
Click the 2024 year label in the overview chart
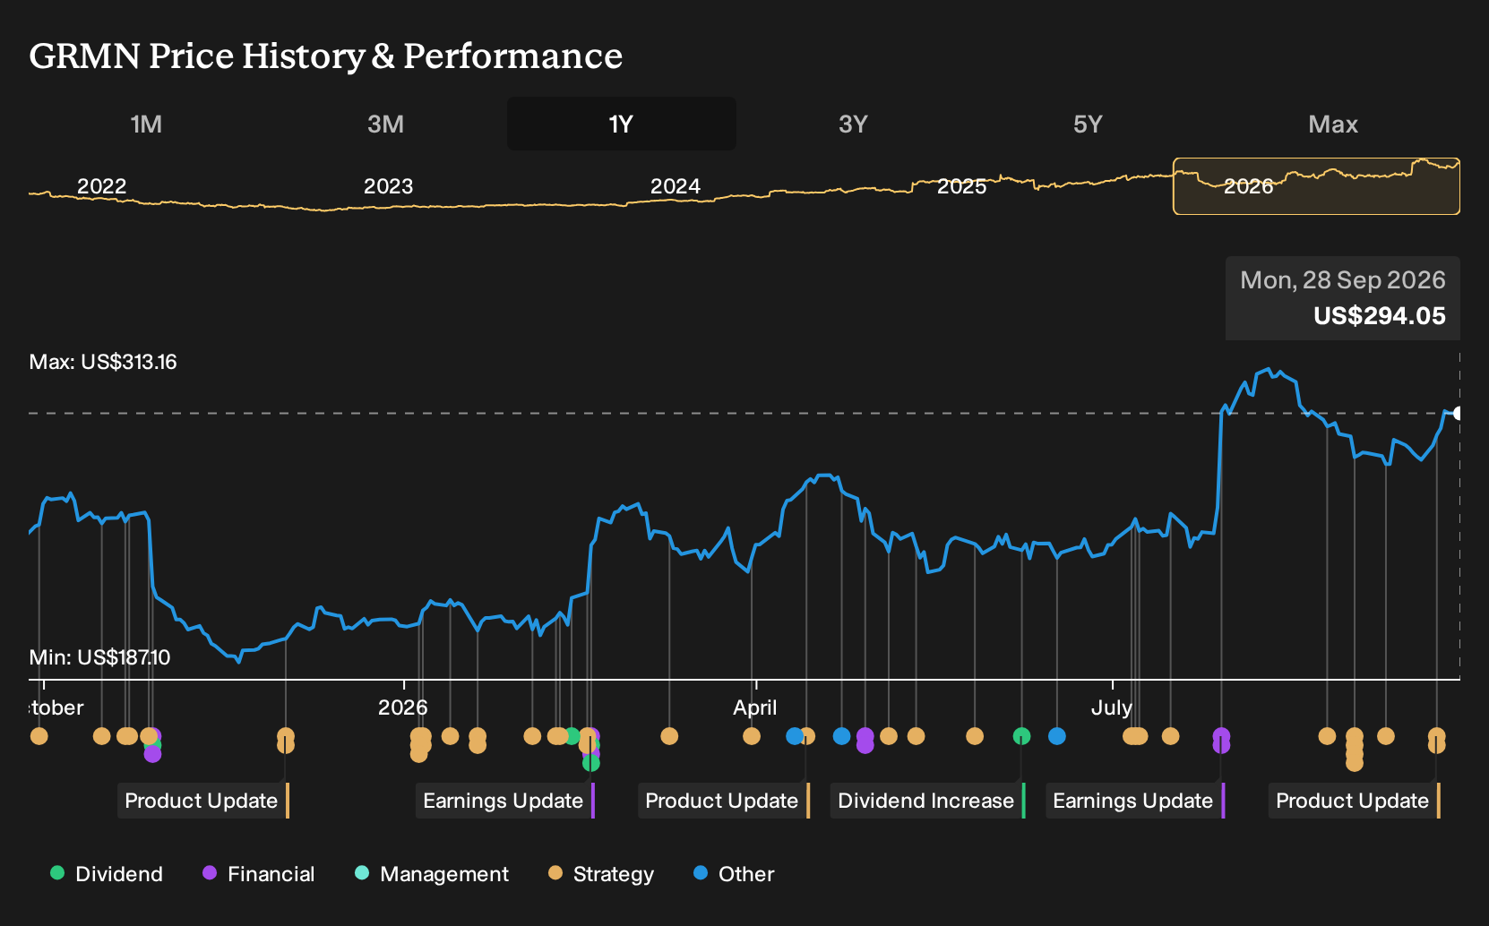(x=676, y=186)
